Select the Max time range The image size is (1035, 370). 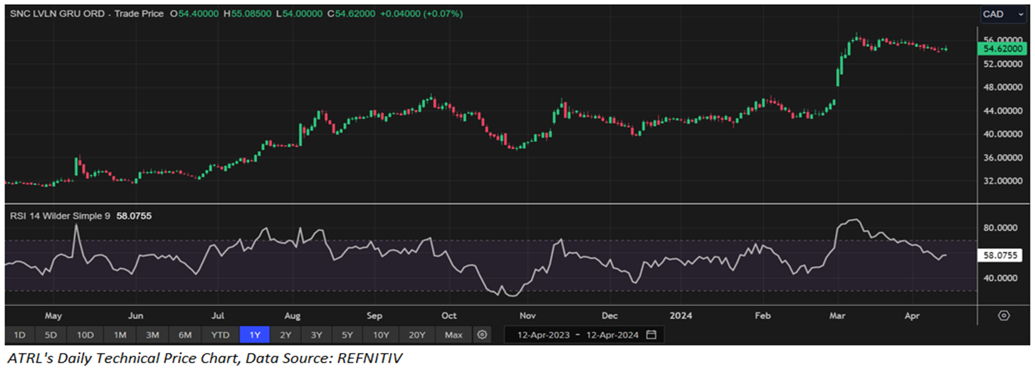453,334
